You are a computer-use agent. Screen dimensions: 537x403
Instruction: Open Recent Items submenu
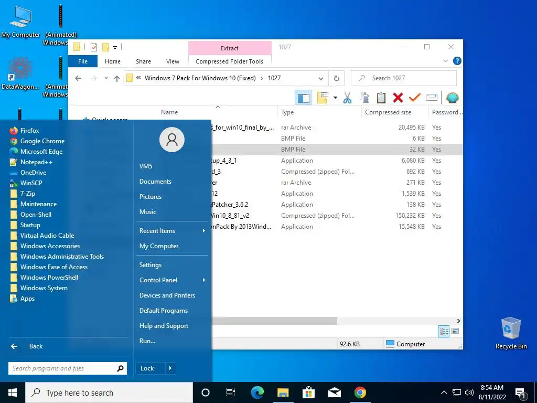click(x=172, y=231)
